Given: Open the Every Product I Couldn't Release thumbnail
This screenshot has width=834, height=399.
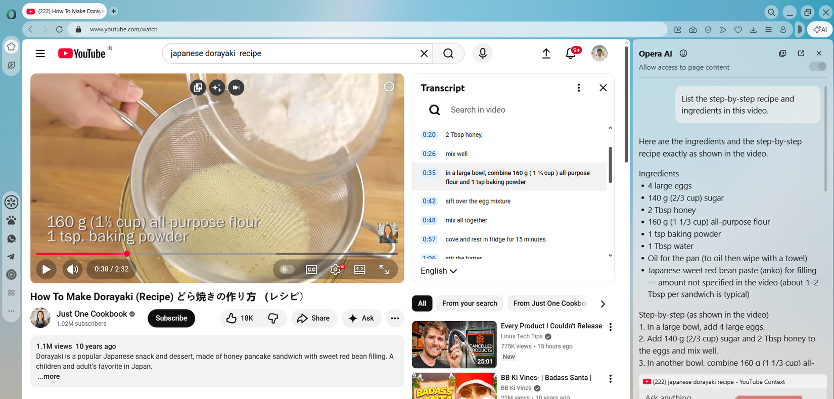Looking at the screenshot, I should pyautogui.click(x=454, y=344).
